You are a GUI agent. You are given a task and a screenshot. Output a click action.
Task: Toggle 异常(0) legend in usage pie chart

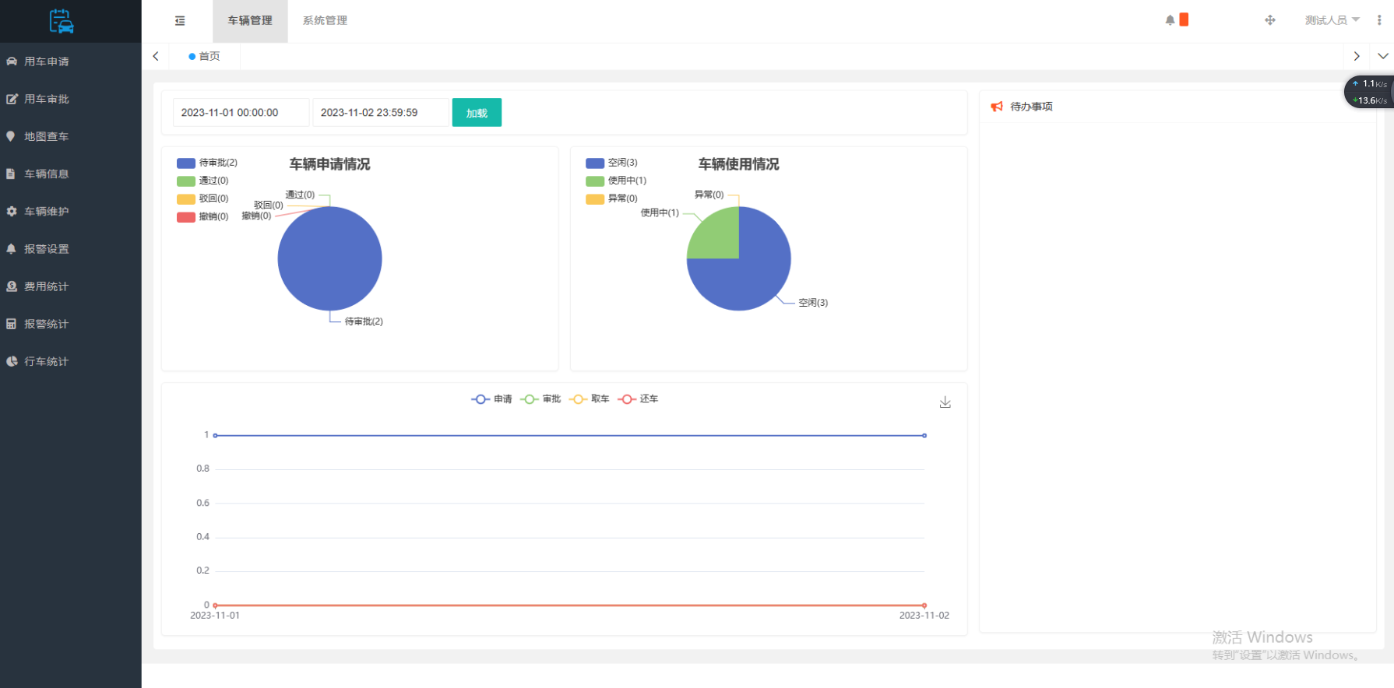coord(611,198)
